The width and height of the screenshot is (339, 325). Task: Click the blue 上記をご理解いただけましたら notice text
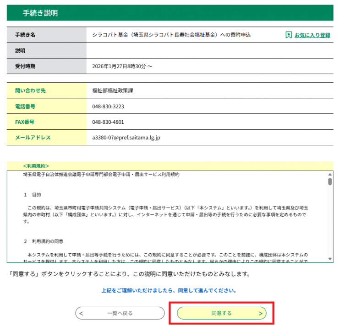pyautogui.click(x=169, y=290)
